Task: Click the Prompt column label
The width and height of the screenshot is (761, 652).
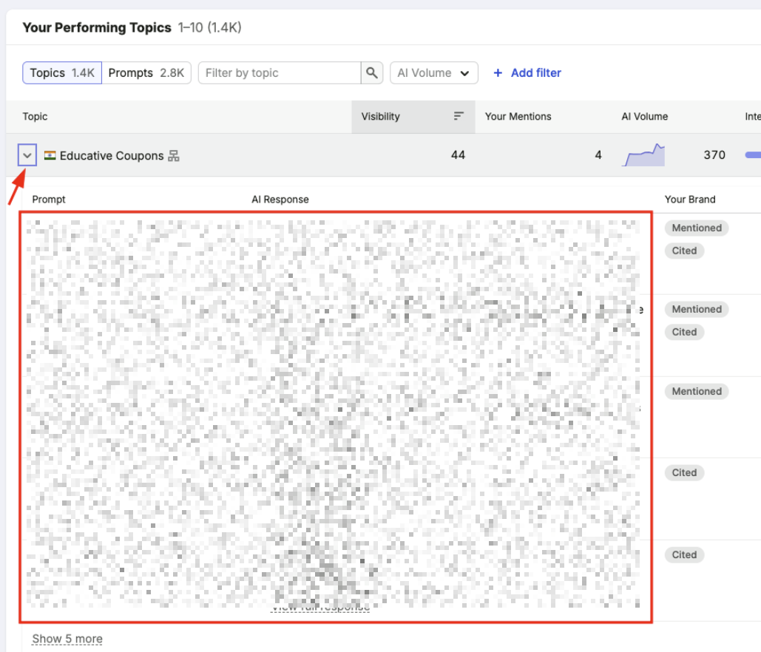Action: (x=49, y=200)
